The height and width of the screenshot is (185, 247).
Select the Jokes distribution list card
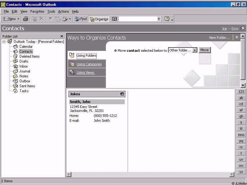[x=97, y=94]
